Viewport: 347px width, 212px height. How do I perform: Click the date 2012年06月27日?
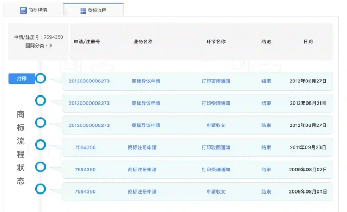pyautogui.click(x=308, y=81)
